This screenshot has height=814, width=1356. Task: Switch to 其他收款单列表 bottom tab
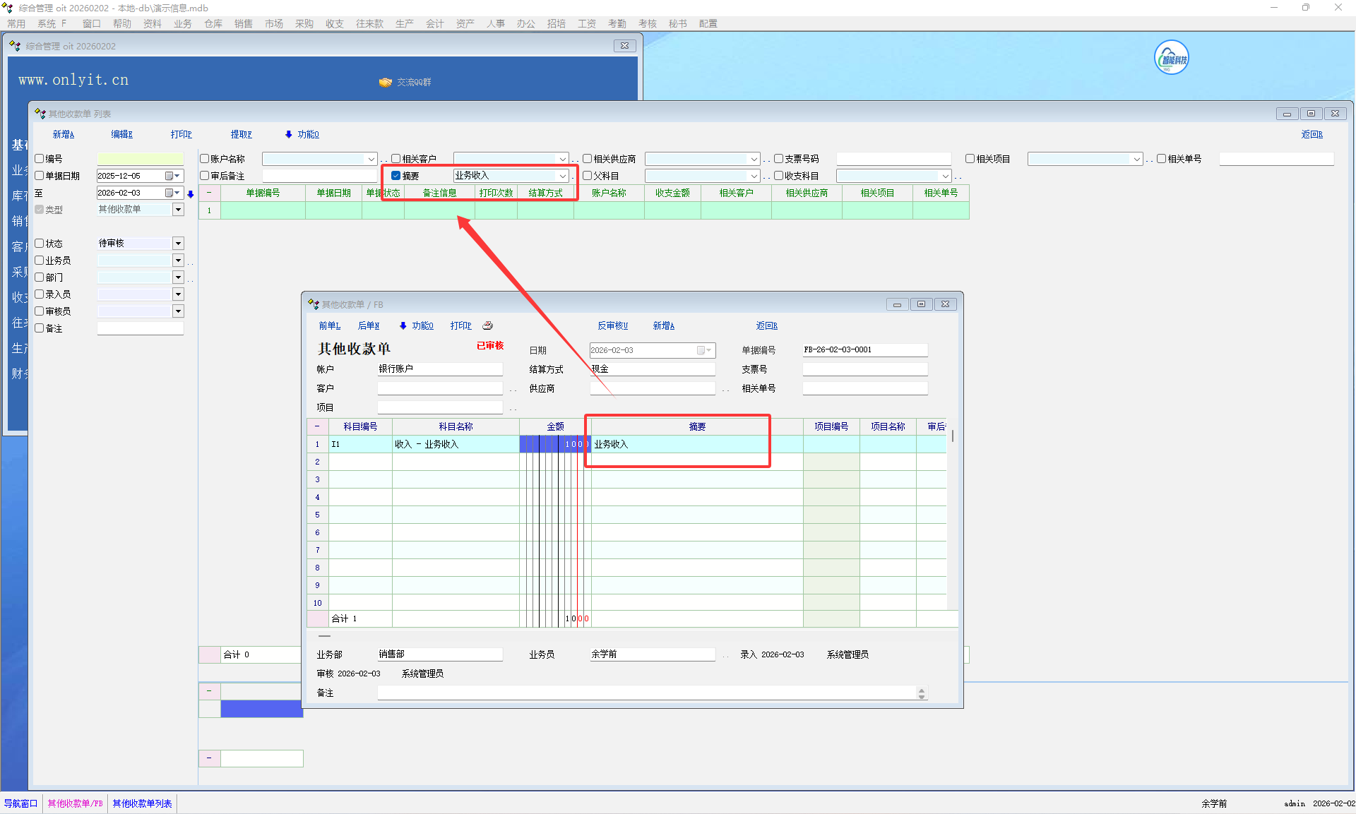click(142, 803)
